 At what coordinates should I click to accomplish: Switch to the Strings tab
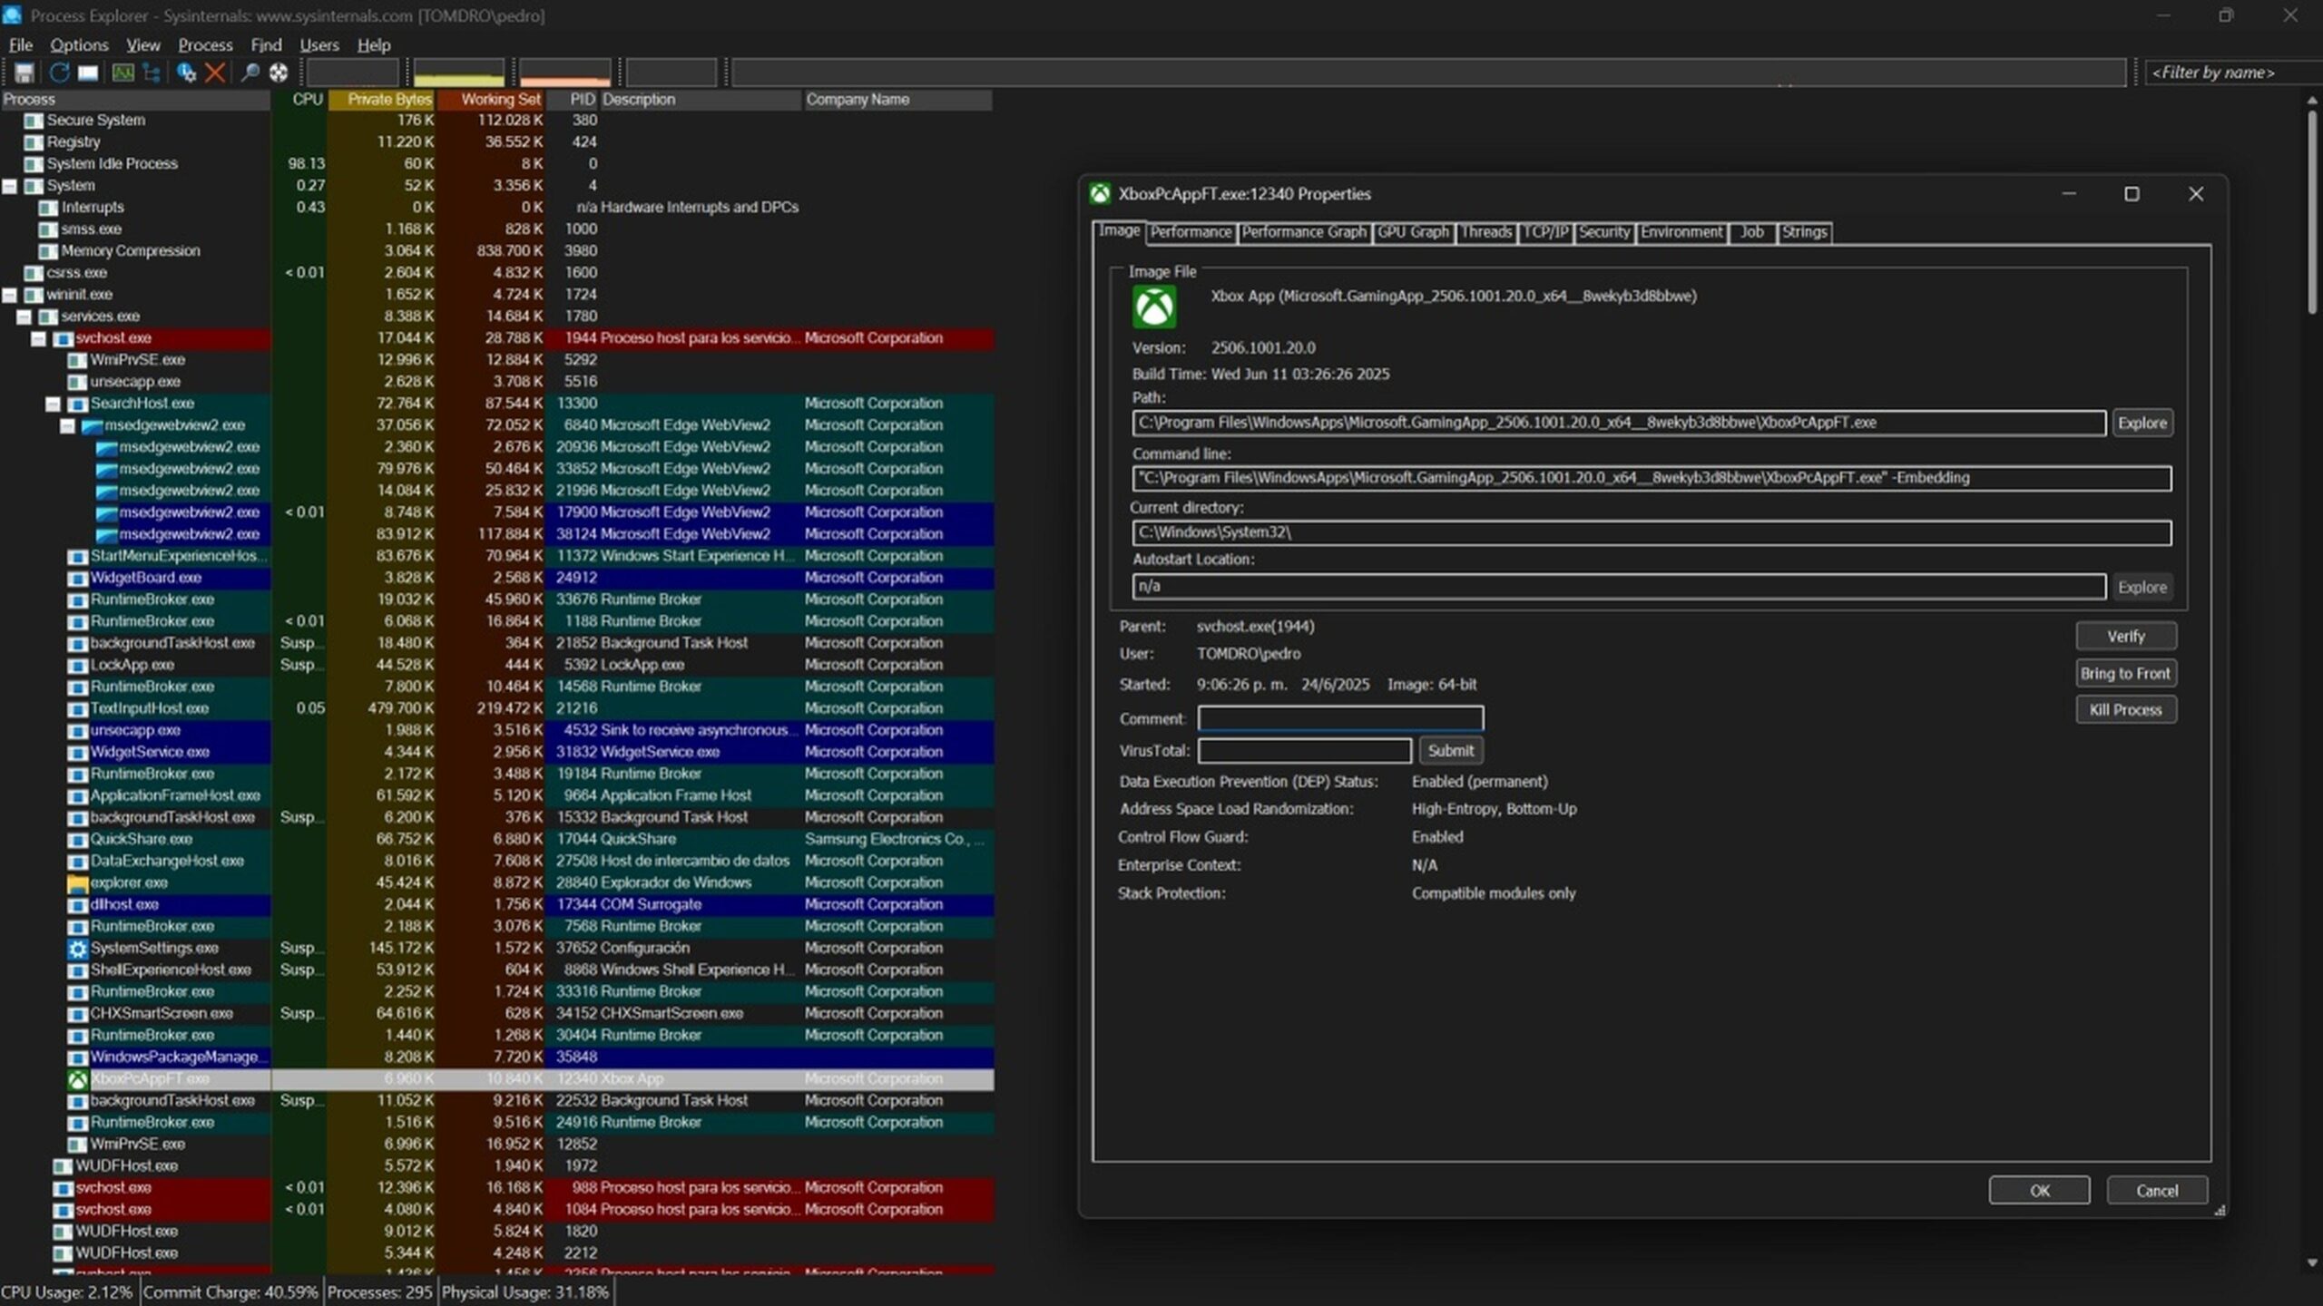coord(1804,232)
